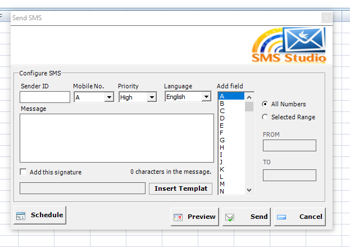Click the Add field list down arrow
Image resolution: width=350 pixels, height=247 pixels.
tap(249, 190)
